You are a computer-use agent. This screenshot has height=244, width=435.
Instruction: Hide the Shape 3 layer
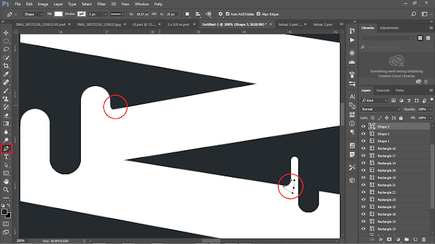coord(364,127)
